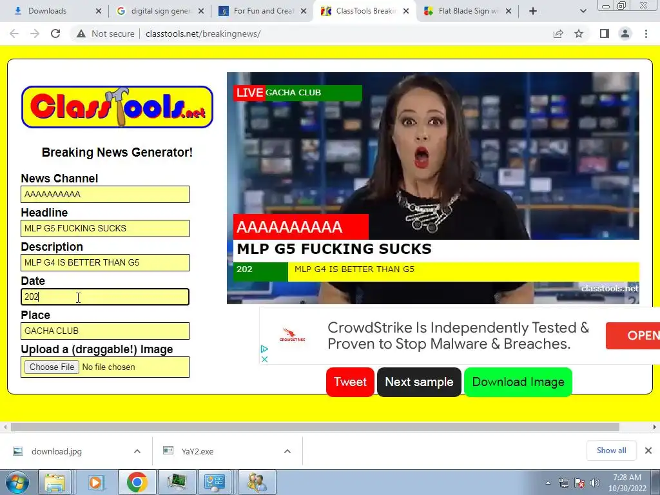
Task: Click the breaking news preview image
Action: coord(432,188)
